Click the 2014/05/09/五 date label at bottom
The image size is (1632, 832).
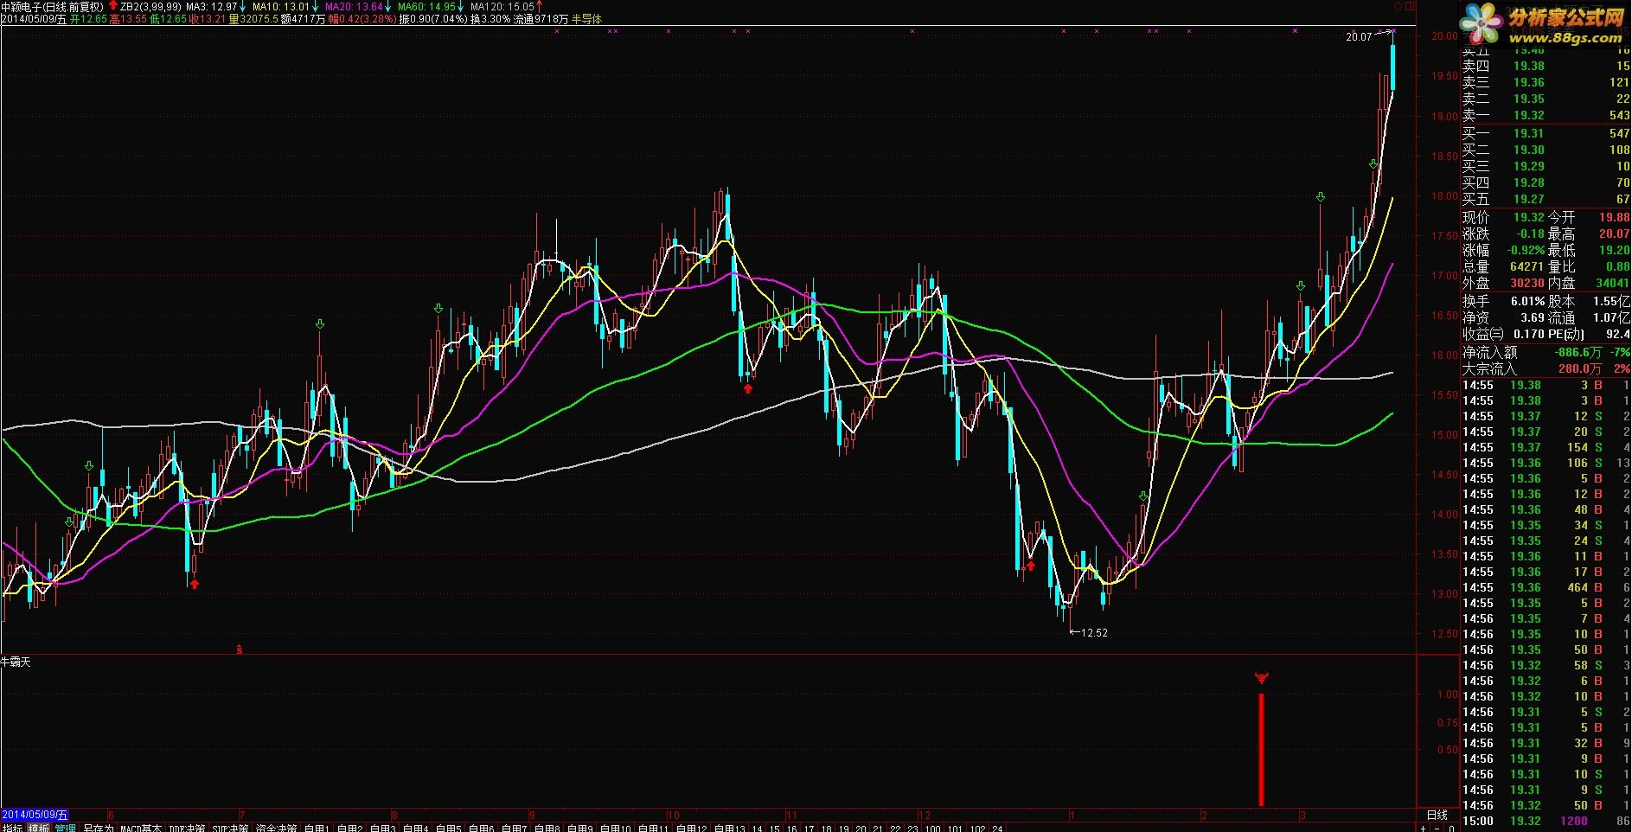pyautogui.click(x=35, y=815)
